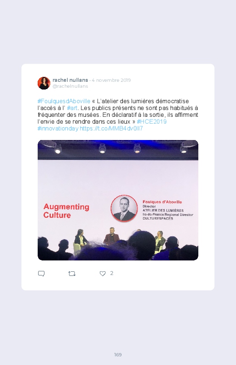Click the 4 novembre 2019 timestamp
The image size is (236, 365).
pos(111,80)
